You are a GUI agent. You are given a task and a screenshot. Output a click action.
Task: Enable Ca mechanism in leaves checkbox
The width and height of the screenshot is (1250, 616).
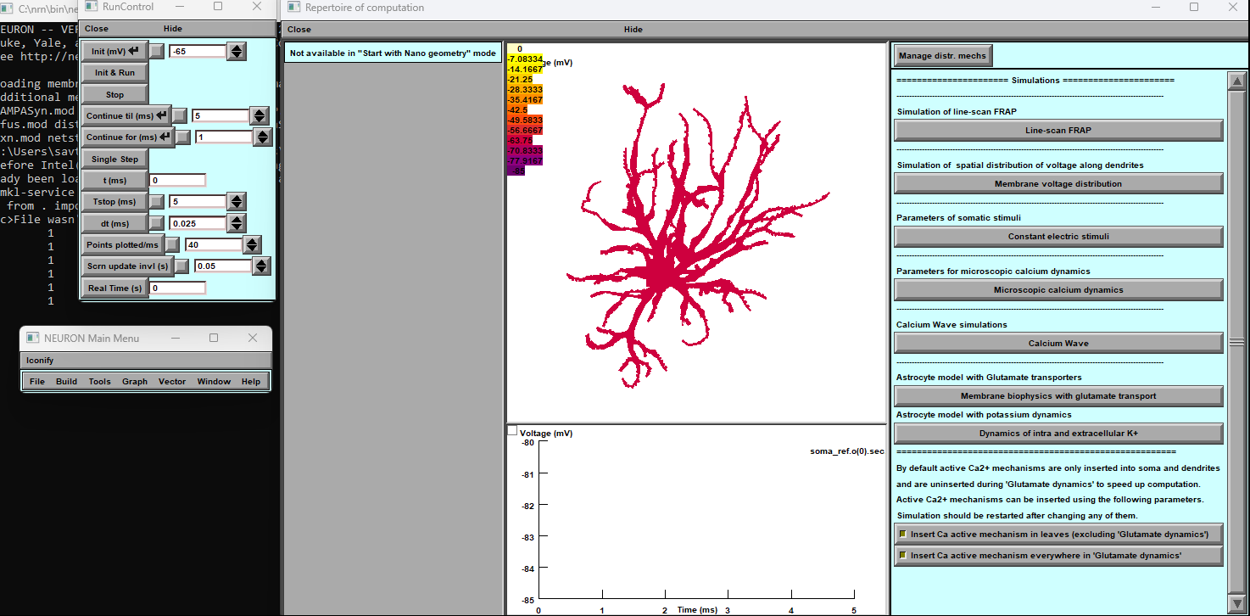(903, 534)
